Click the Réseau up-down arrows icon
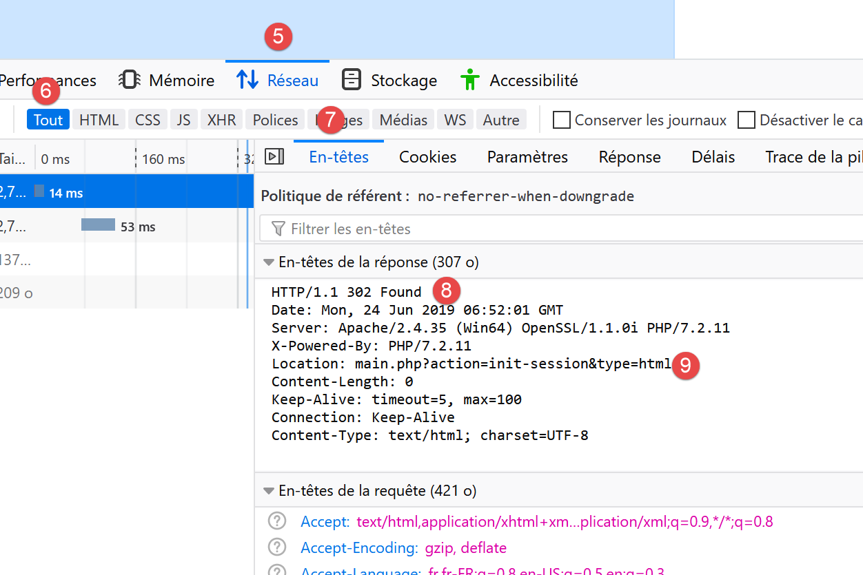Viewport: 863px width, 575px height. click(247, 80)
